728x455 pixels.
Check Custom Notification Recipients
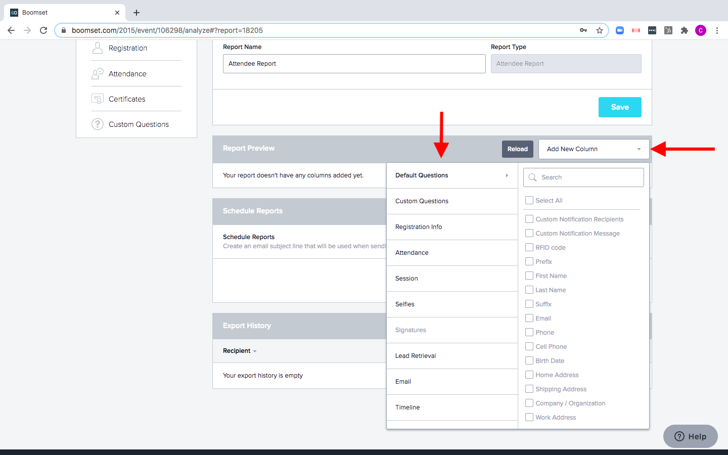coord(529,219)
